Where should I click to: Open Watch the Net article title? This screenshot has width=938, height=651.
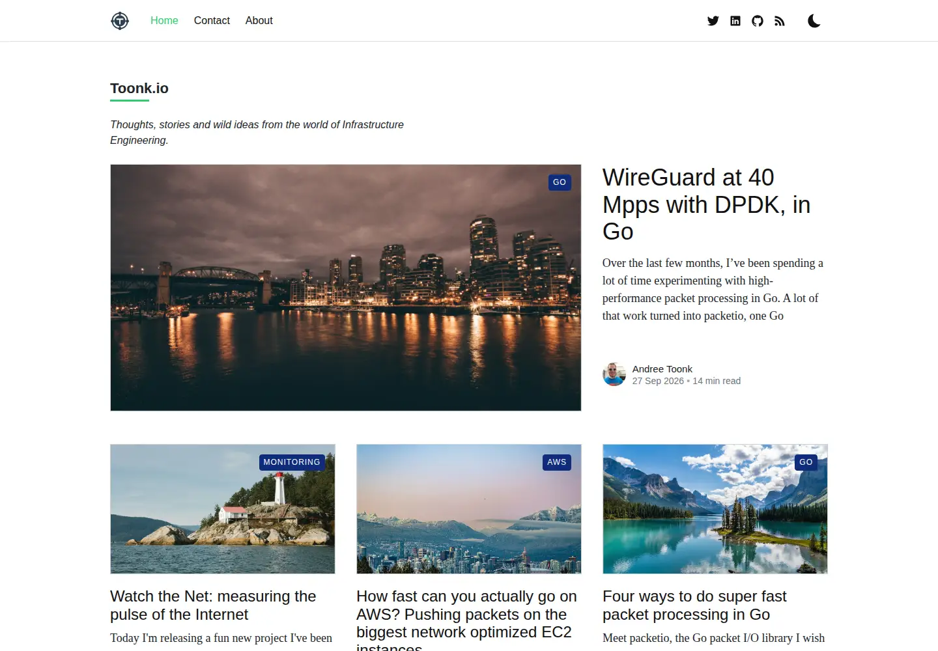213,605
